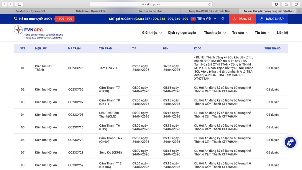Click the cskh.cpc.vn address bar

point(151,4)
